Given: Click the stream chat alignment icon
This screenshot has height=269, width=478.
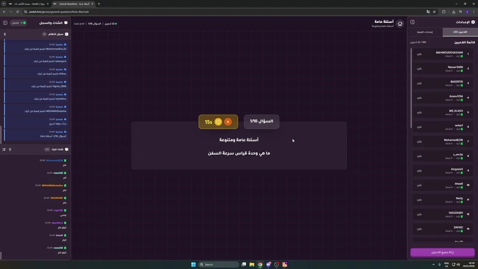Looking at the screenshot, I should pos(4,149).
